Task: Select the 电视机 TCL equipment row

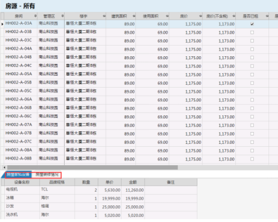Action: click(x=101, y=190)
